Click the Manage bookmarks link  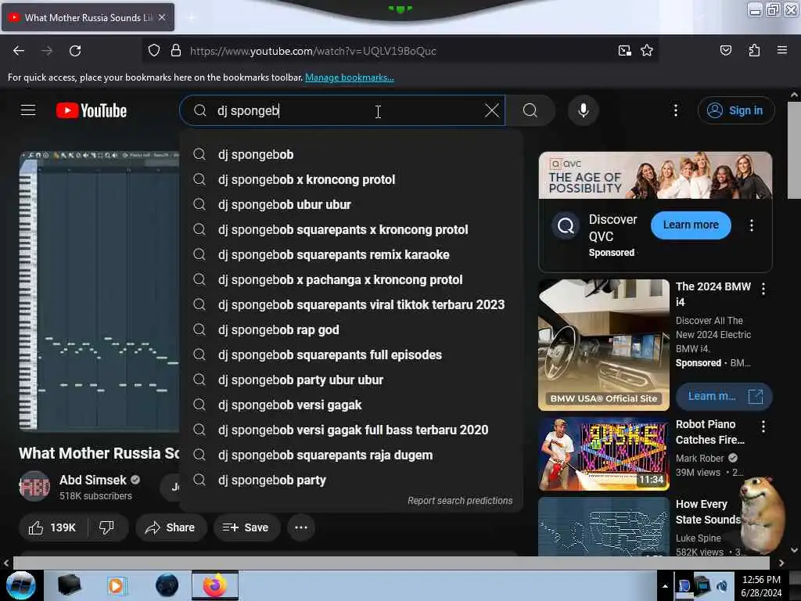(x=350, y=77)
